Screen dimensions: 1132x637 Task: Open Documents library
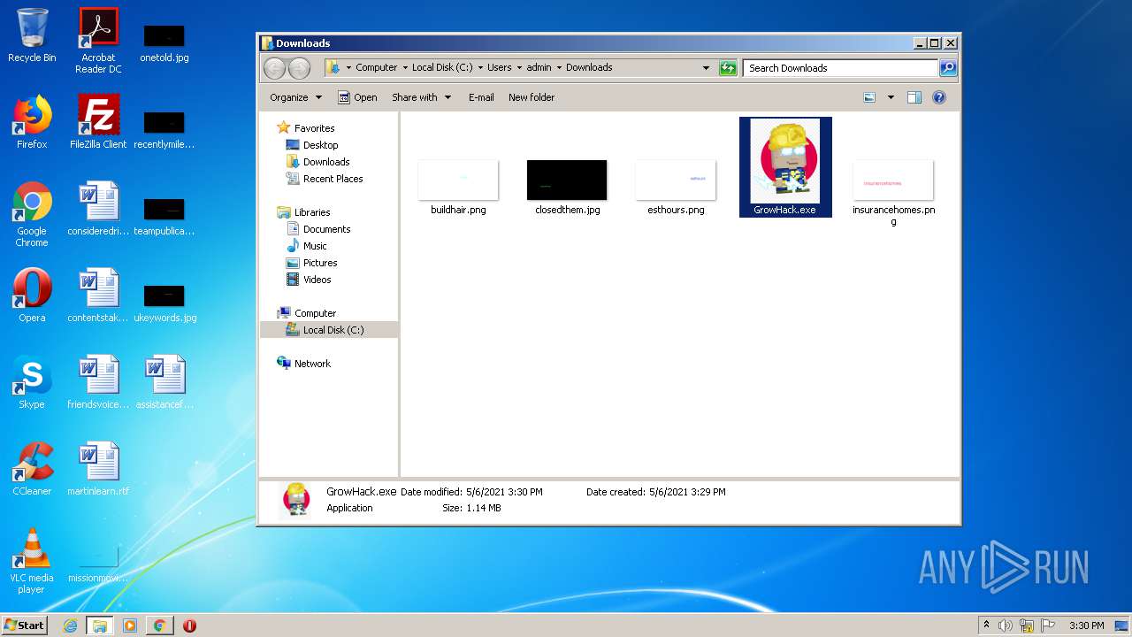coord(318,229)
